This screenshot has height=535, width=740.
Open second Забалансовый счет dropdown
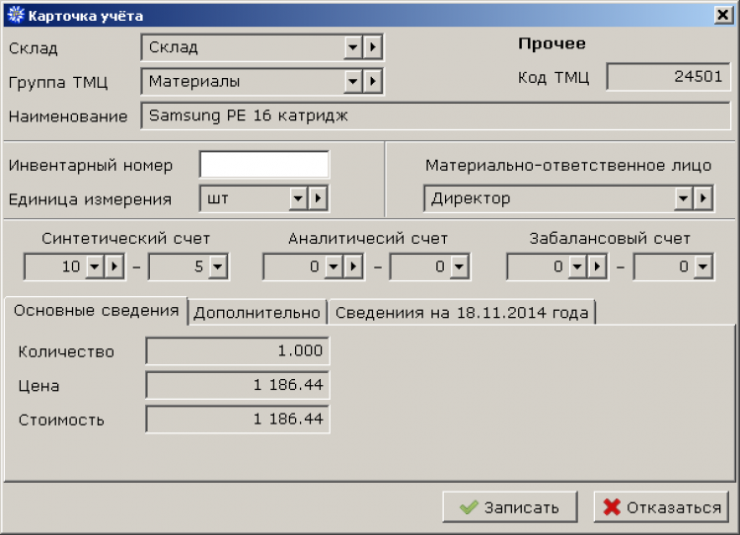click(703, 267)
